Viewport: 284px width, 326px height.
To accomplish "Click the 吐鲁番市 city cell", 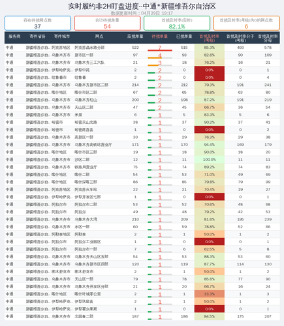I will (x=59, y=78).
